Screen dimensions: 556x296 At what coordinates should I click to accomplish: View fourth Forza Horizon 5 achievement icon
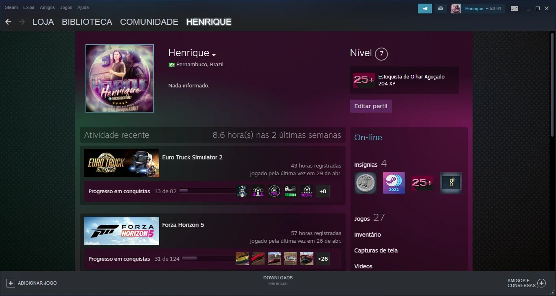(291, 259)
